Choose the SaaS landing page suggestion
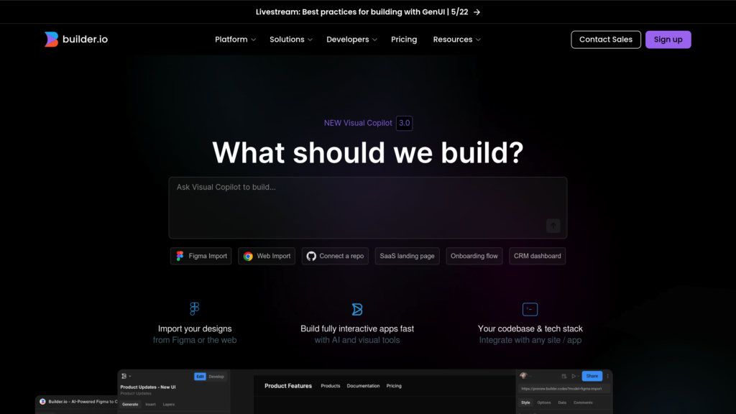 tap(407, 256)
